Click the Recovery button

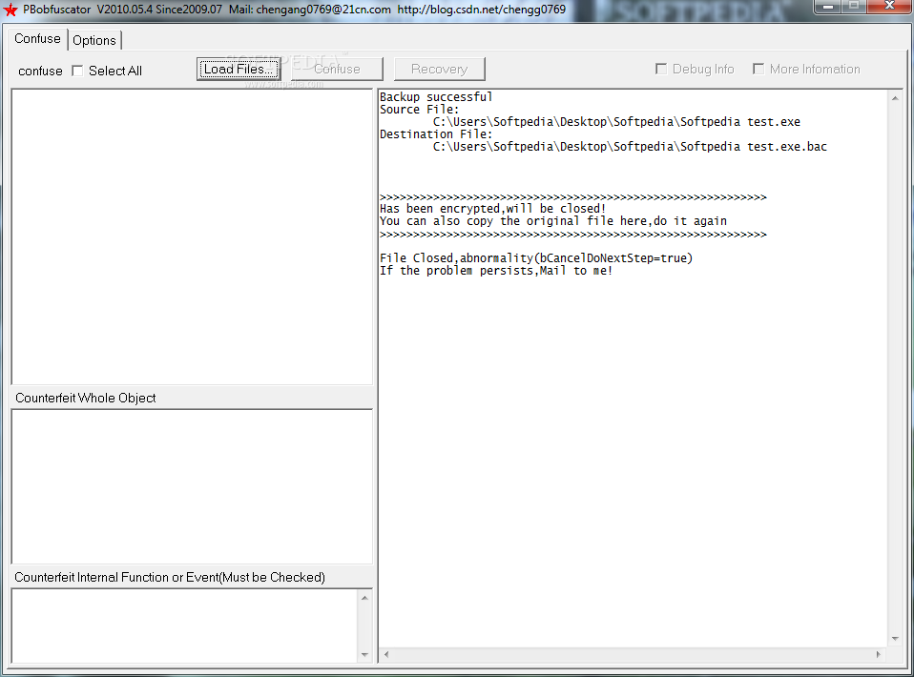(440, 69)
